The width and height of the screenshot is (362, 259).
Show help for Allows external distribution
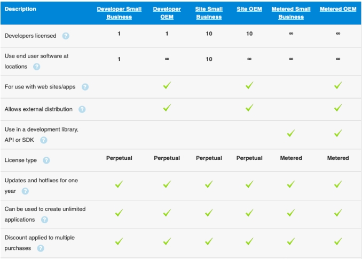[82, 109]
